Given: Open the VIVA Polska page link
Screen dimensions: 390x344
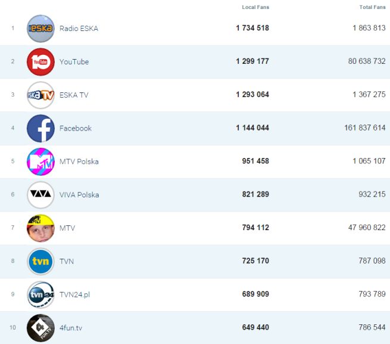Looking at the screenshot, I should (79, 195).
